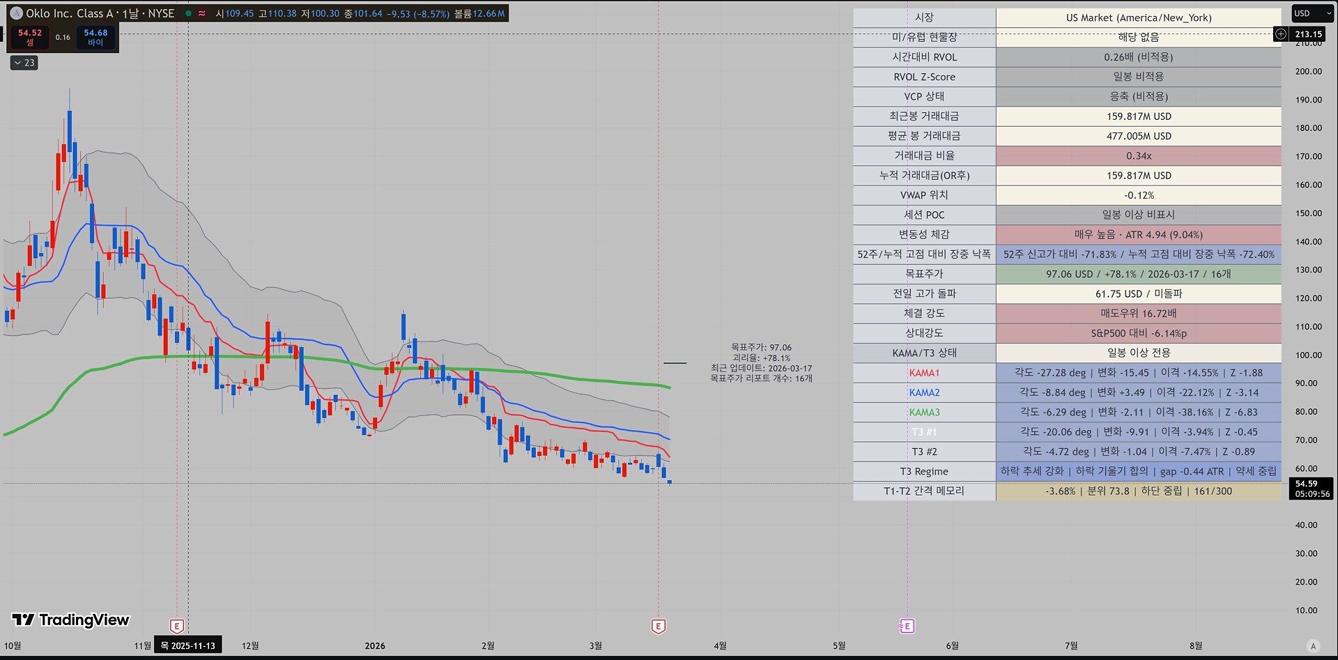Click the 54.68 buy button

[95, 37]
